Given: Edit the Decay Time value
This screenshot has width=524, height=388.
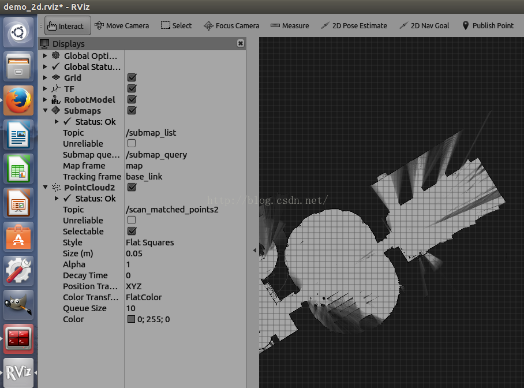Looking at the screenshot, I should (185, 275).
